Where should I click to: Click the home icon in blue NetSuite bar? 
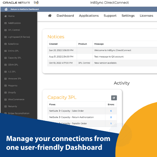6,9
